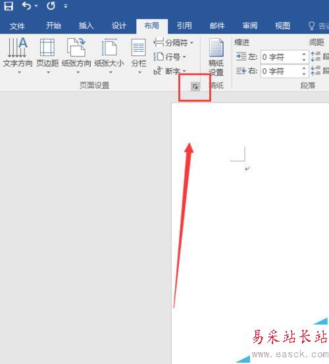The image size is (329, 364).
Task: Open the Undo history dropdown arrow
Action: (36, 6)
